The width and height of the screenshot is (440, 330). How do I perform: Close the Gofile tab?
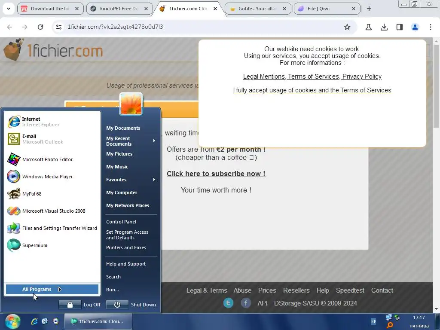pyautogui.click(x=284, y=9)
